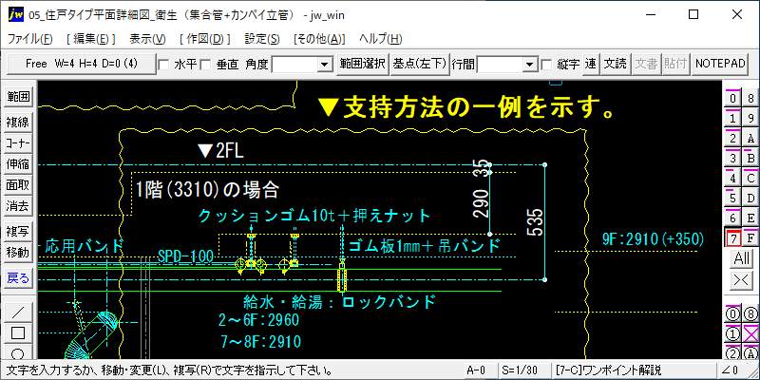Select layer group A circle button
The height and width of the screenshot is (380, 760).
tap(750, 352)
